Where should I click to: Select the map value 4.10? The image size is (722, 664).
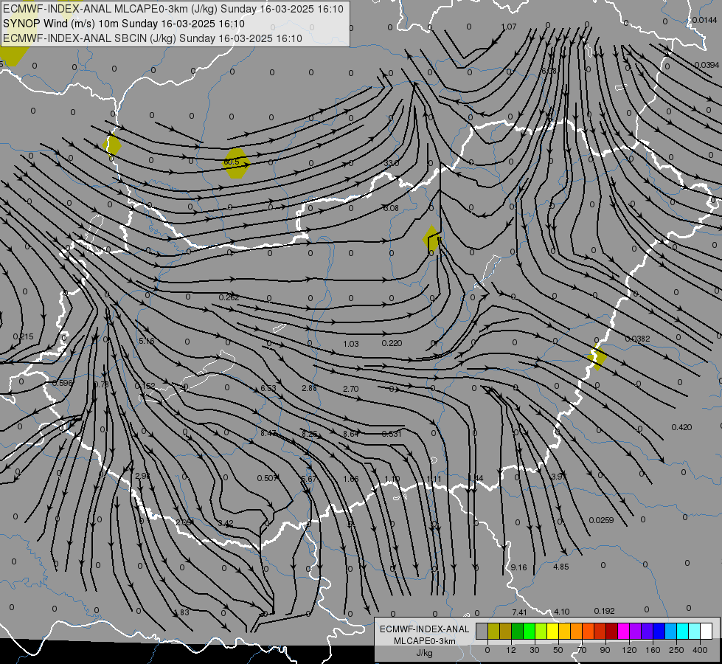(x=561, y=612)
